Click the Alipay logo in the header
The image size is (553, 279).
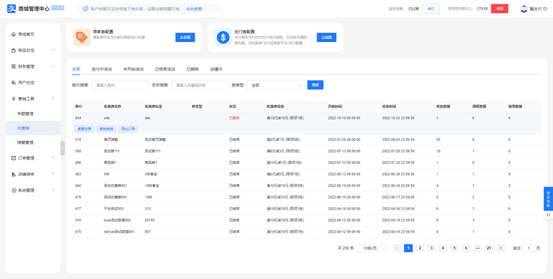[12, 8]
